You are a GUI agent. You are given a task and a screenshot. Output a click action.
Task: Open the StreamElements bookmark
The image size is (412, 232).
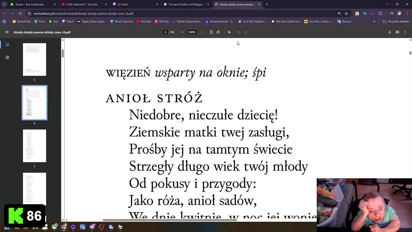pyautogui.click(x=220, y=22)
